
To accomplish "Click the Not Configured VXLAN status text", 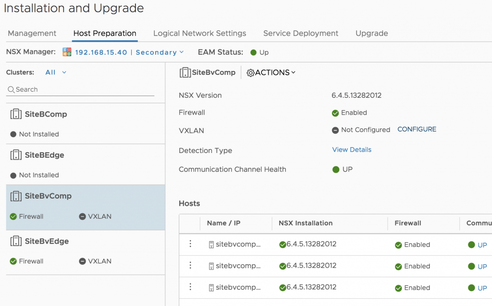I will [x=366, y=130].
